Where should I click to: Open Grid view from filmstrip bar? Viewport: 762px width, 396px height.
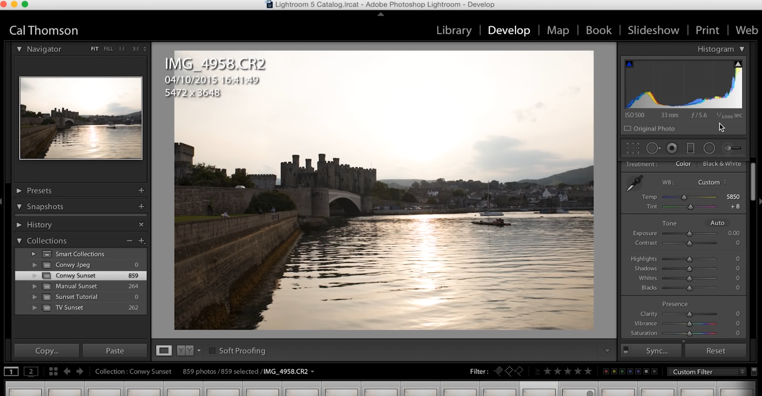coord(53,371)
